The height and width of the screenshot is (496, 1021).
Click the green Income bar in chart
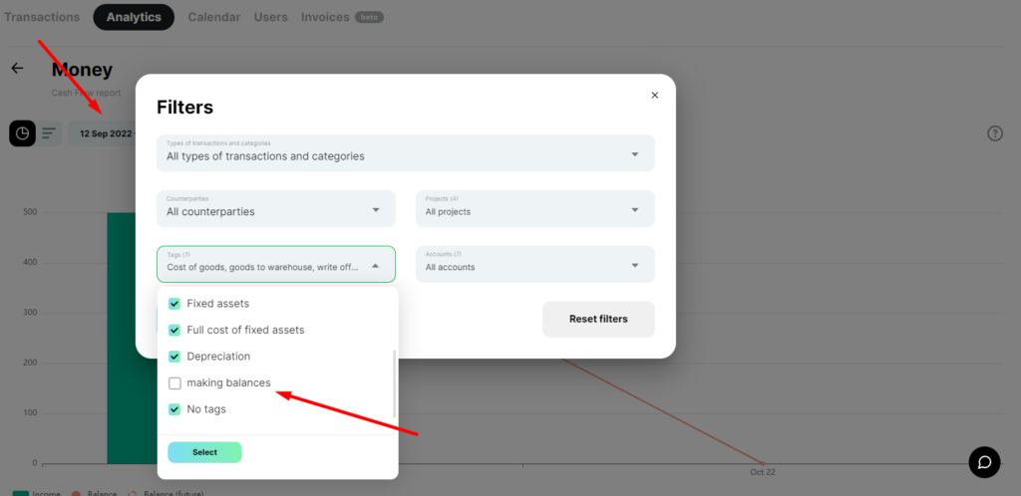(122, 338)
